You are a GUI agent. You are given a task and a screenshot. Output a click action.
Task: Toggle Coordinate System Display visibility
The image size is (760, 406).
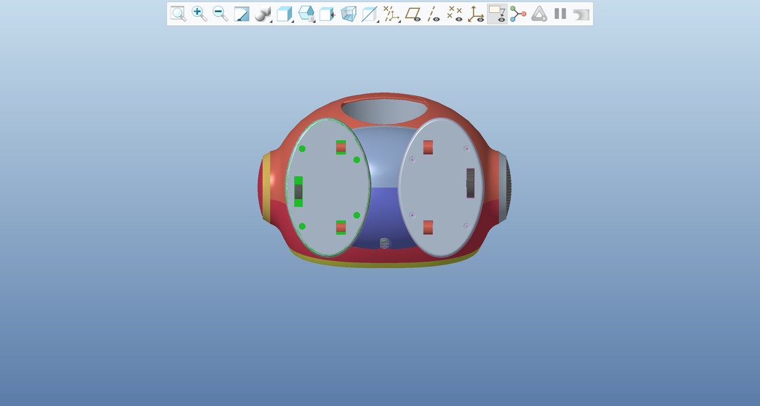coord(476,14)
